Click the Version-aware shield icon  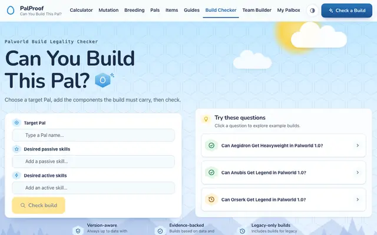point(78,231)
